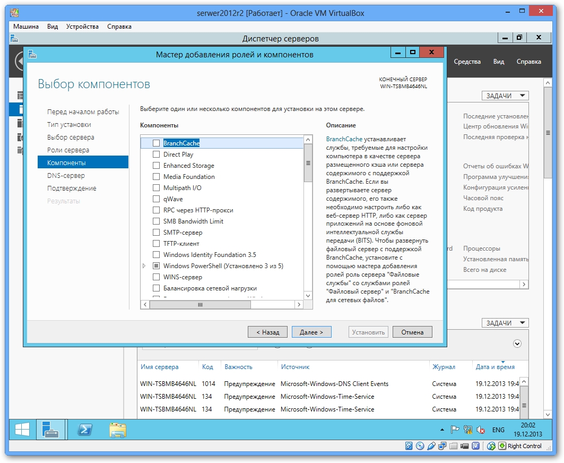Open the Windows Start button
Viewport: 564px width, 463px height.
pos(22,430)
